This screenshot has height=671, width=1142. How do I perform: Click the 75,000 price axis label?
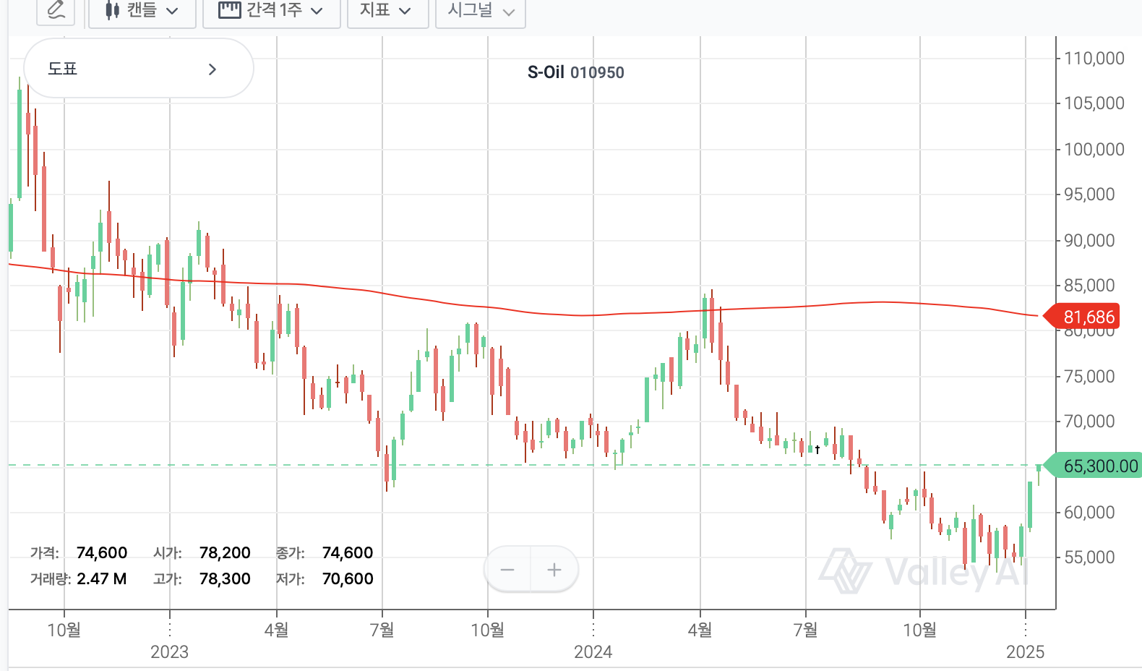(x=1089, y=377)
